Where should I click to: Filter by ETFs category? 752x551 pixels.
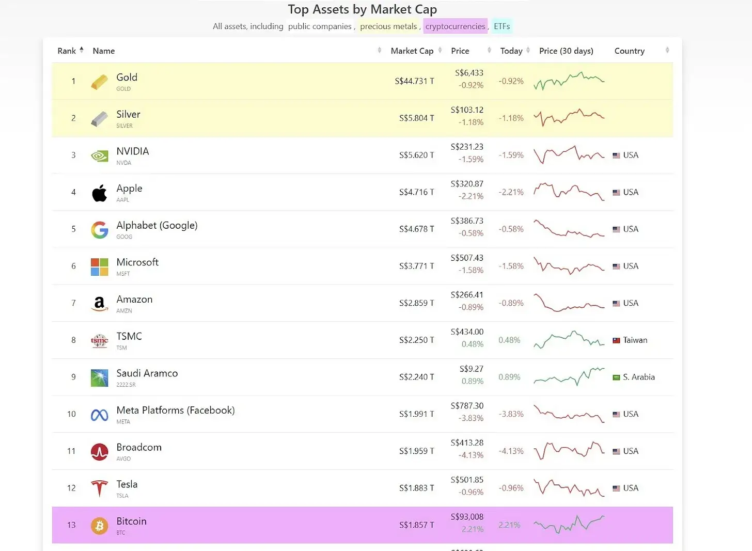(502, 26)
